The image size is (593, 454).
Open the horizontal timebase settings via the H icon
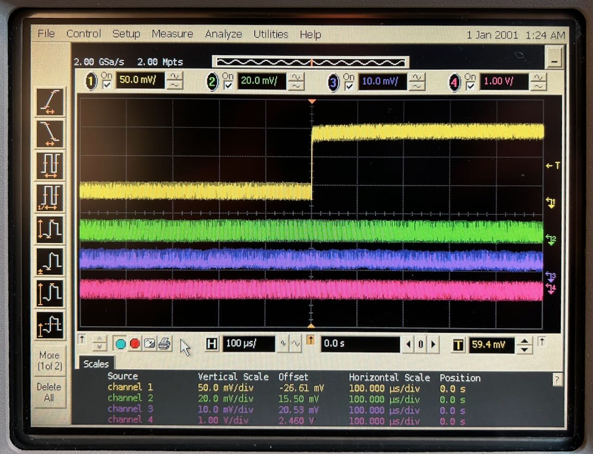(x=212, y=344)
